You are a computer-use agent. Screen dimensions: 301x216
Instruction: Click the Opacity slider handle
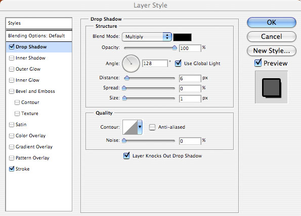(175, 47)
